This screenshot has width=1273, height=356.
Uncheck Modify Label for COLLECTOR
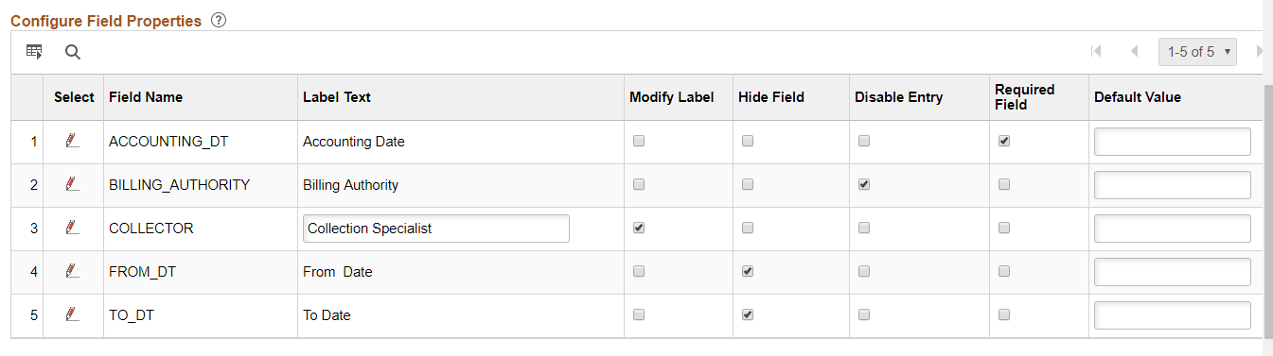pos(639,228)
